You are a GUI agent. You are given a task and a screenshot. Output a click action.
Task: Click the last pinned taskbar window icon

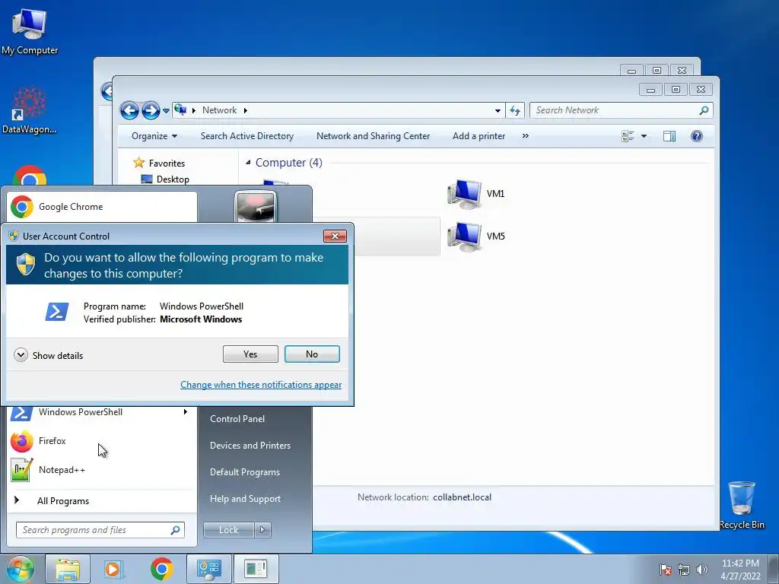pos(256,569)
